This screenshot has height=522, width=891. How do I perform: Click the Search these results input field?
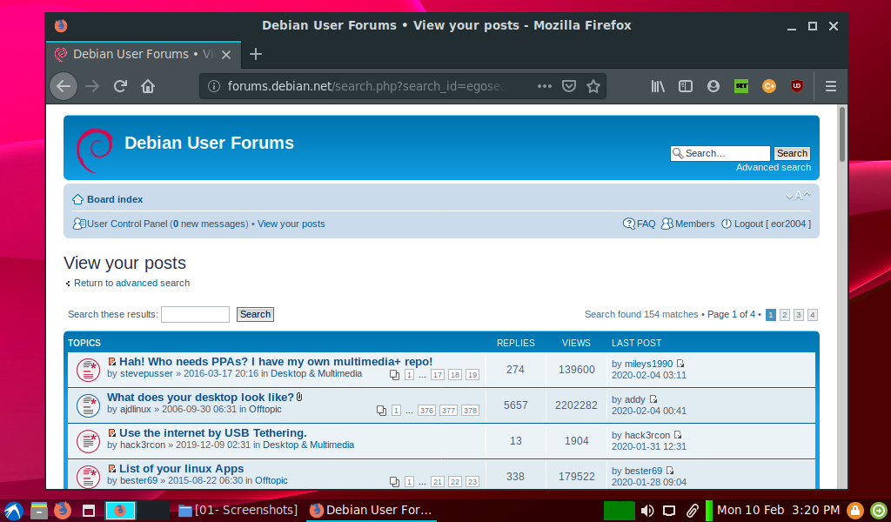point(195,315)
